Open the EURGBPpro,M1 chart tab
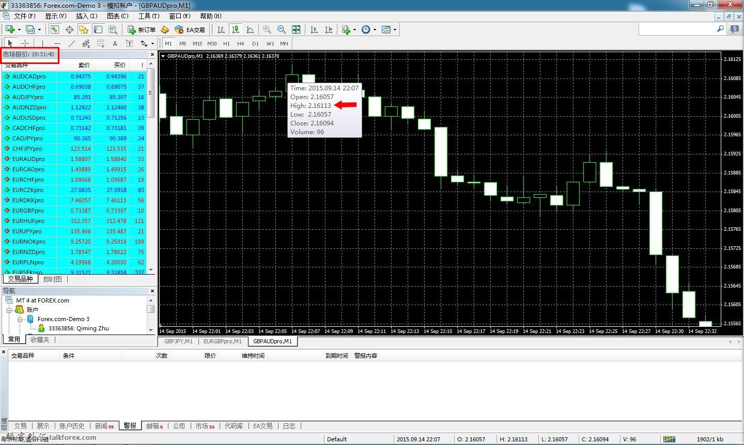Screen dimensions: 744x445 [223, 341]
